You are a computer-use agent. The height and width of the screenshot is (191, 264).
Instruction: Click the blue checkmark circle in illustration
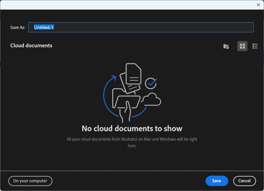151,83
